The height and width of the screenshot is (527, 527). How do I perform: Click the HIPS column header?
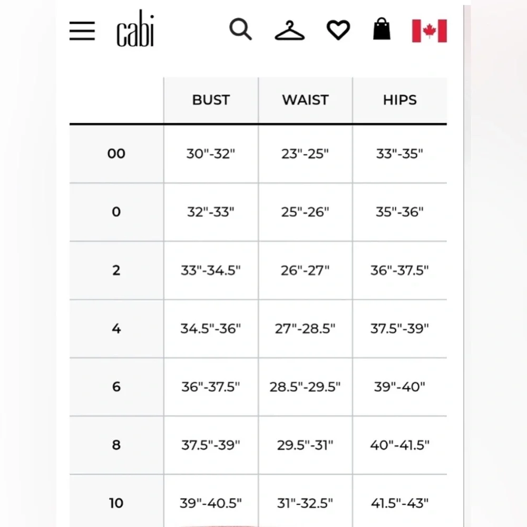[399, 100]
